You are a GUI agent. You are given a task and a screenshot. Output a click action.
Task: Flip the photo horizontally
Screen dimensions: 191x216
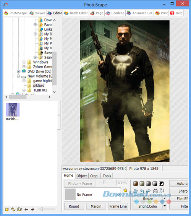click(155, 191)
